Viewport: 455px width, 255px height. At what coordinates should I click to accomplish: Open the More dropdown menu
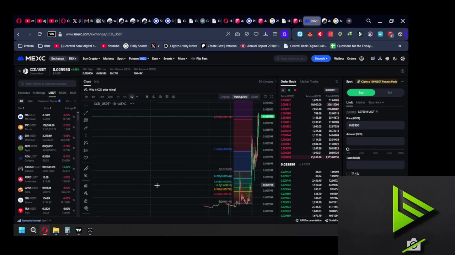tap(182, 58)
